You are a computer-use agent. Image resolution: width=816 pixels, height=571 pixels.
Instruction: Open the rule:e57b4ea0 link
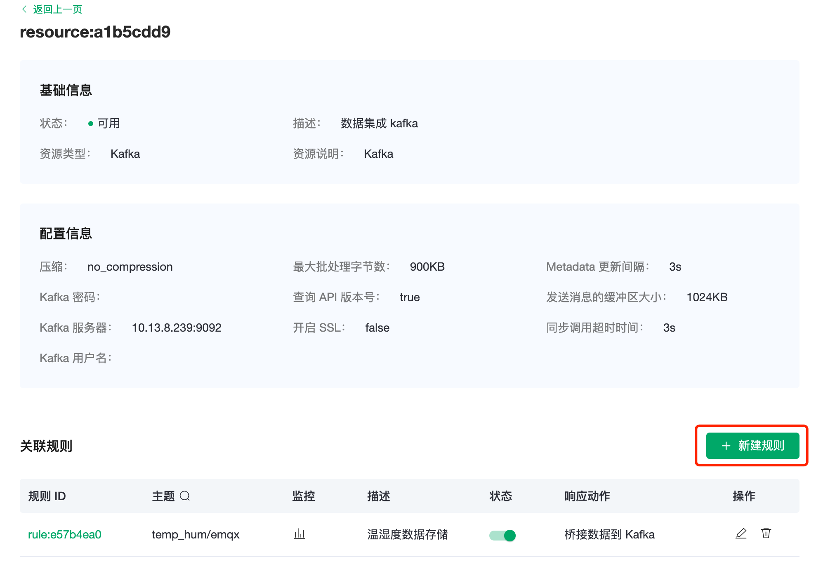65,534
